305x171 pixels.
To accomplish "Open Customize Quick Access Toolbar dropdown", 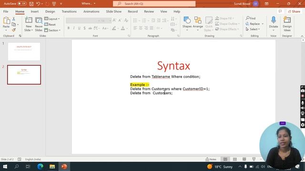I will pos(61,4).
